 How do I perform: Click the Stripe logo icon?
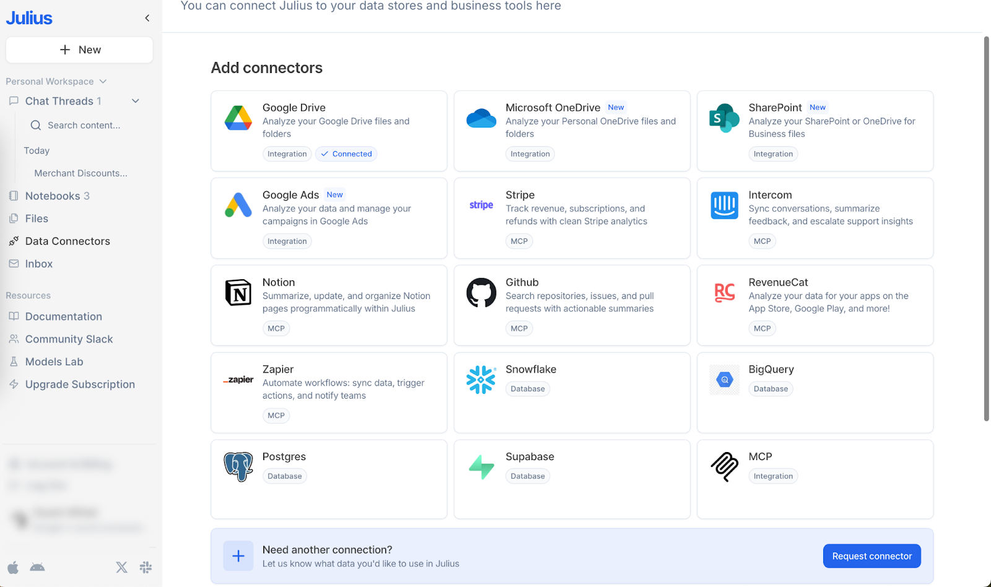481,205
